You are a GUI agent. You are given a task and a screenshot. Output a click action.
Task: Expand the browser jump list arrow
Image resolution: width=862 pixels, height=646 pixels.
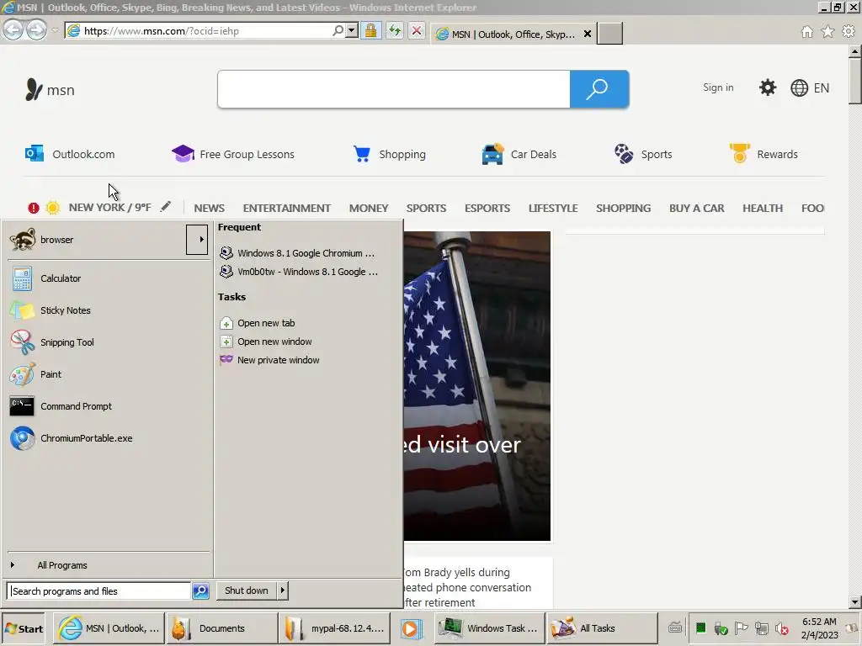197,240
